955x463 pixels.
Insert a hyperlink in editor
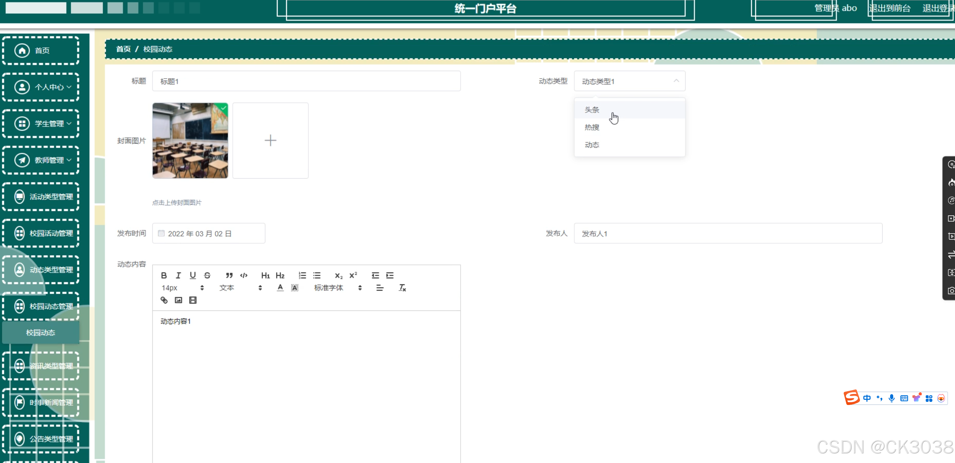(x=164, y=300)
